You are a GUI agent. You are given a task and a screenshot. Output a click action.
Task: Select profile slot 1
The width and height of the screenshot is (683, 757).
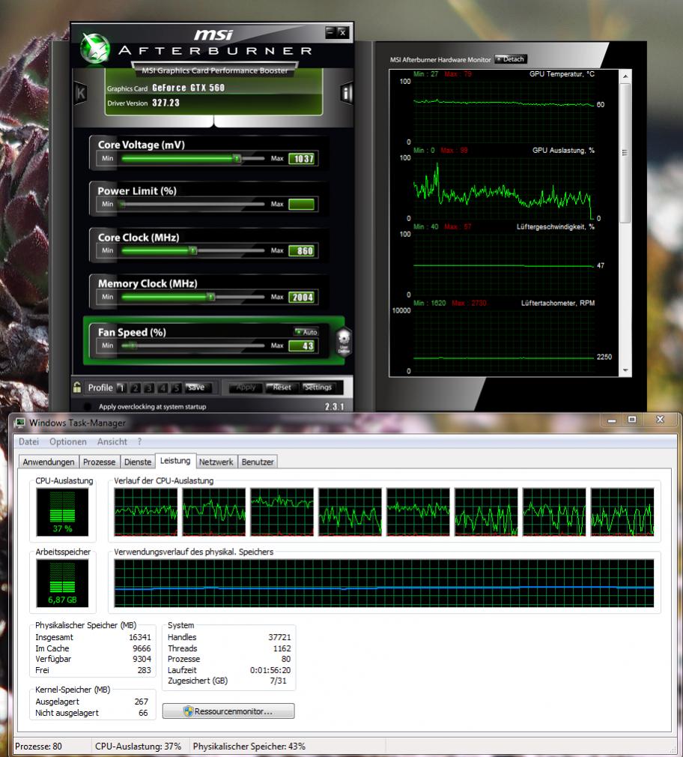click(121, 387)
